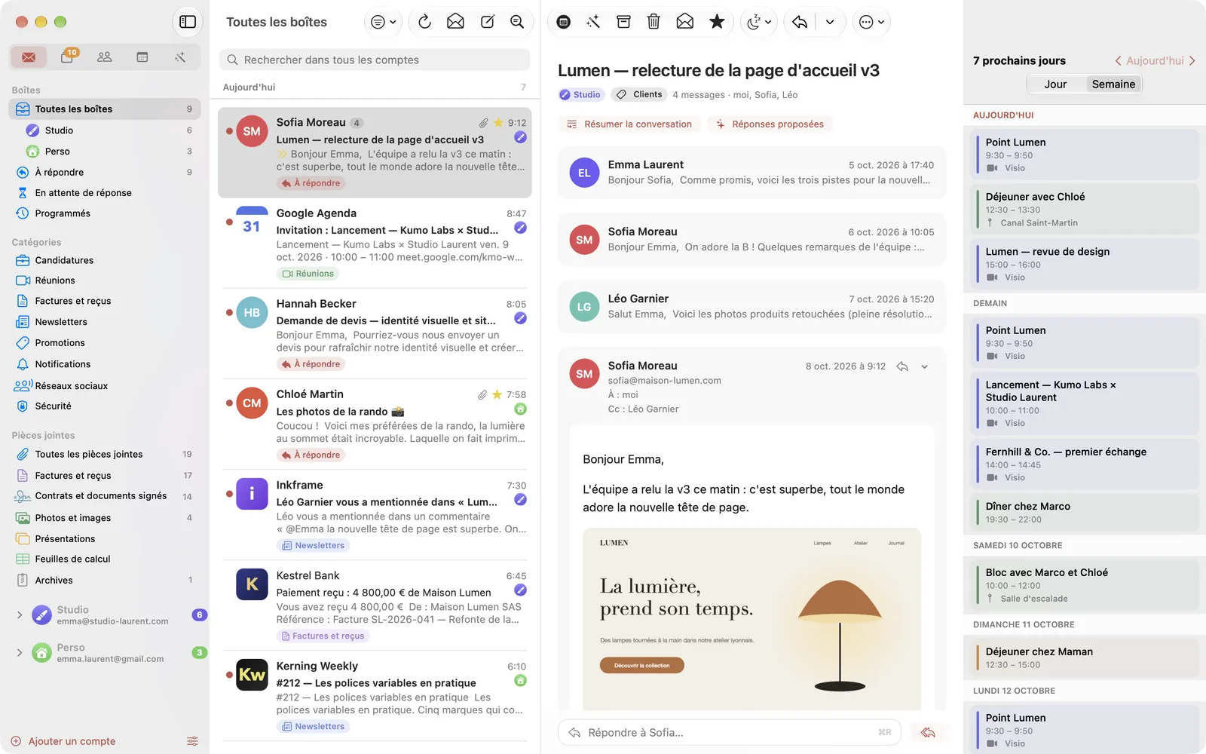Archive the open conversation
This screenshot has height=754, width=1206.
click(x=623, y=22)
